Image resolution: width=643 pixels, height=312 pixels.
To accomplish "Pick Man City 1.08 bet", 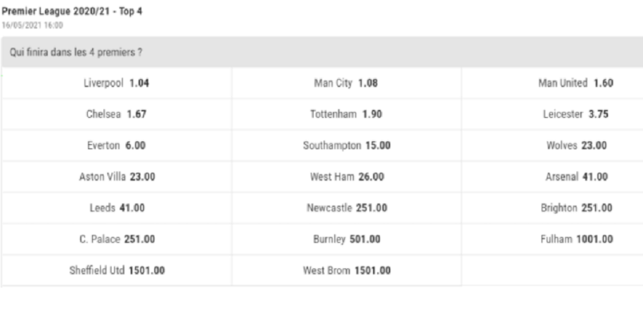I will (x=347, y=82).
